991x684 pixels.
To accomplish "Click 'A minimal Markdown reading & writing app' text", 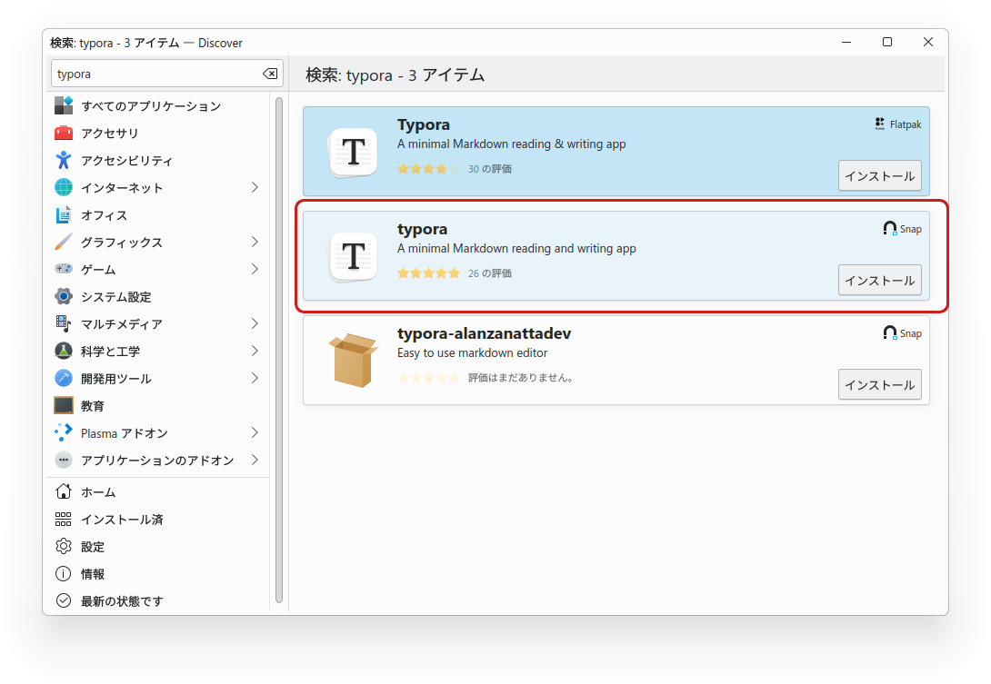I will coord(511,144).
